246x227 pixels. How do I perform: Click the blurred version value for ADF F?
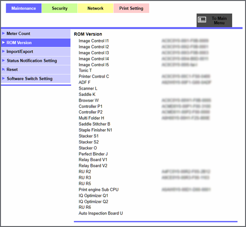coord(186,83)
